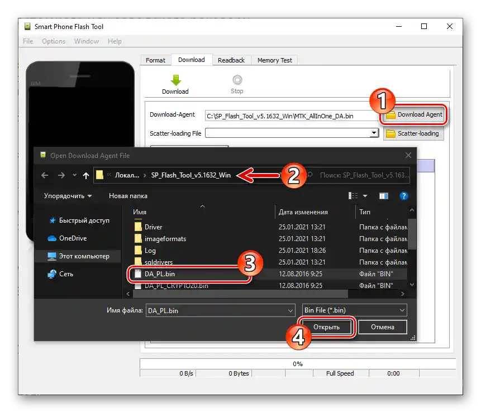Maximize the Smart Phone Flash Tool window
This screenshot has width=481, height=413.
pos(424,27)
